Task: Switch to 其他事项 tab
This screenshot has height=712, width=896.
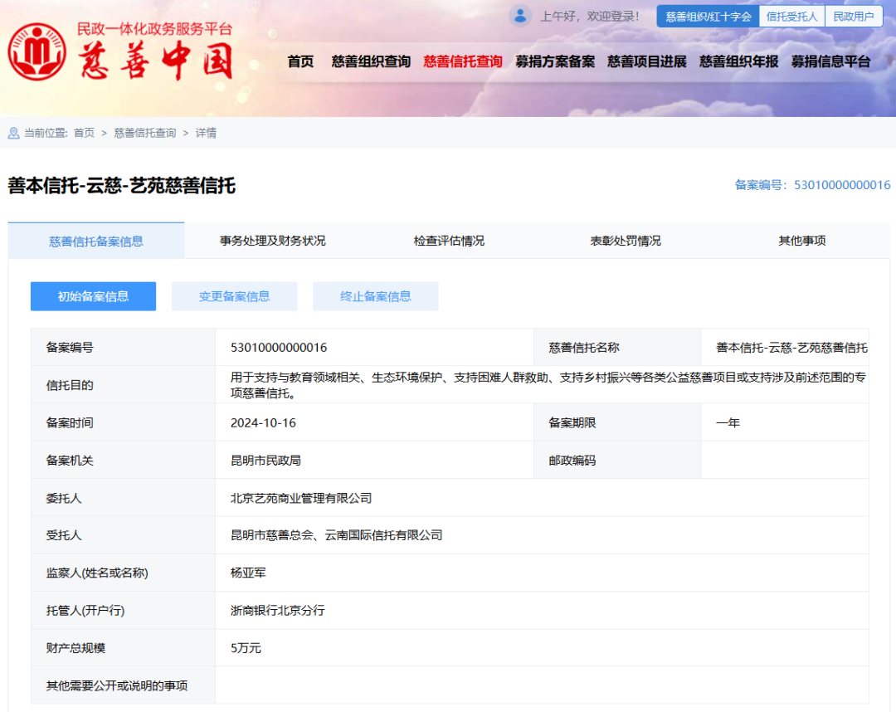Action: point(801,241)
